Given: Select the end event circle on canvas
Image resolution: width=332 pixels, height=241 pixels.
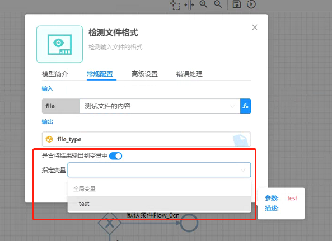Looking at the screenshot, I should pos(189,223).
